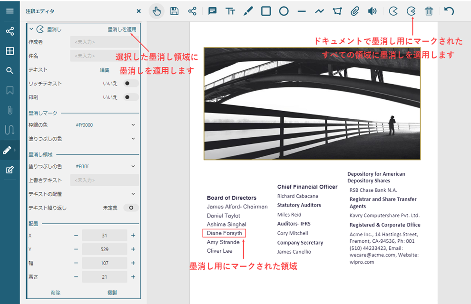
Task: Click the 作成者 input field
Action: (x=105, y=42)
